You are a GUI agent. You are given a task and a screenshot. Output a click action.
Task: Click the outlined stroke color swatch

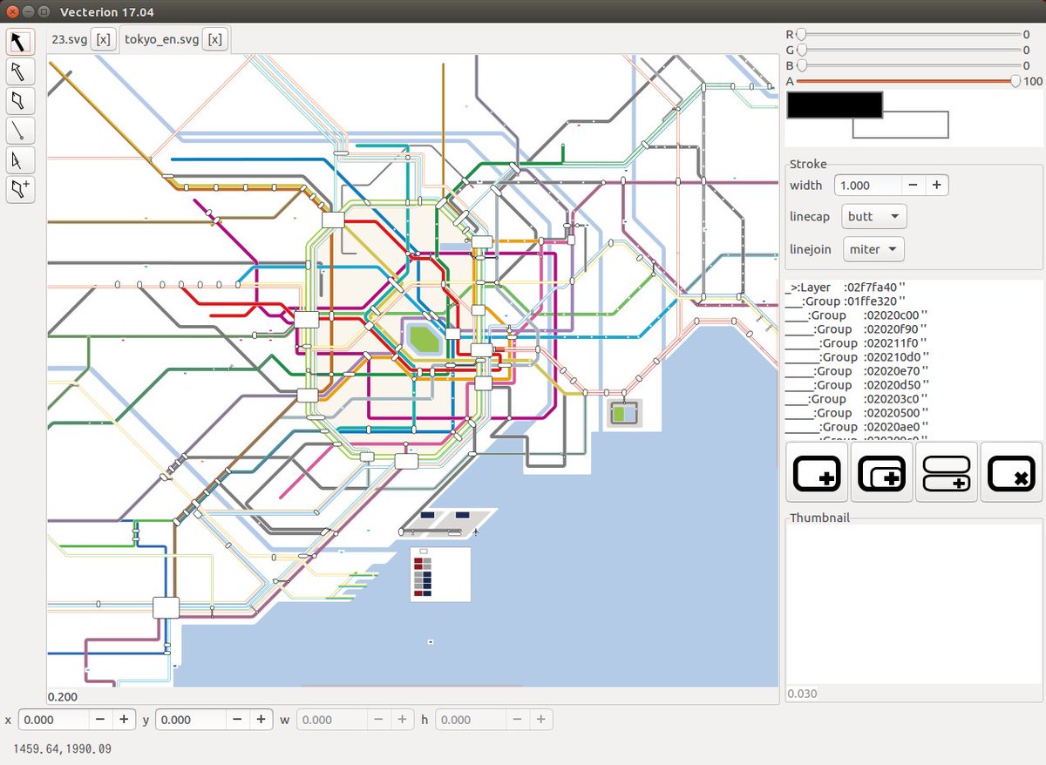(900, 125)
